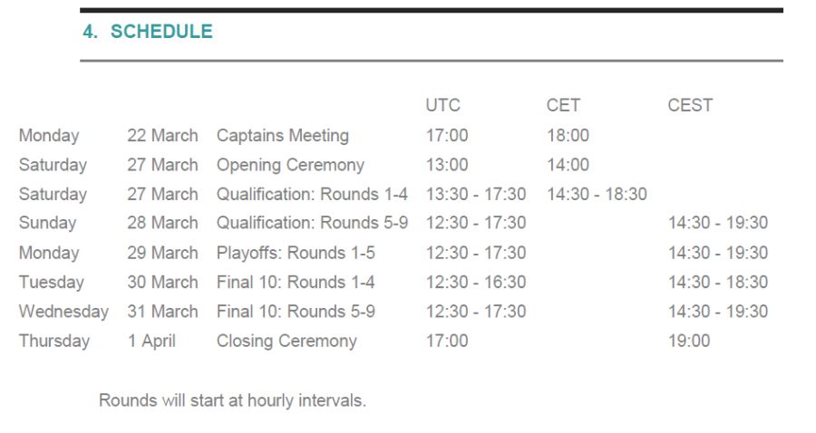This screenshot has width=816, height=433.
Task: Click the "12:30 - 16:30" UTC time
Action: click(x=475, y=282)
